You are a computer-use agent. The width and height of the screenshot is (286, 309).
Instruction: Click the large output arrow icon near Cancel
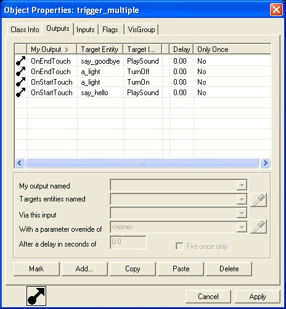point(36,296)
